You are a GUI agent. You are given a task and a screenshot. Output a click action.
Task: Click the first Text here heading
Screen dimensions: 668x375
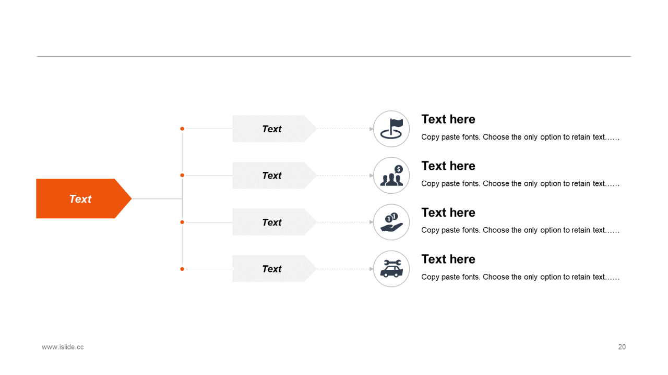[448, 119]
